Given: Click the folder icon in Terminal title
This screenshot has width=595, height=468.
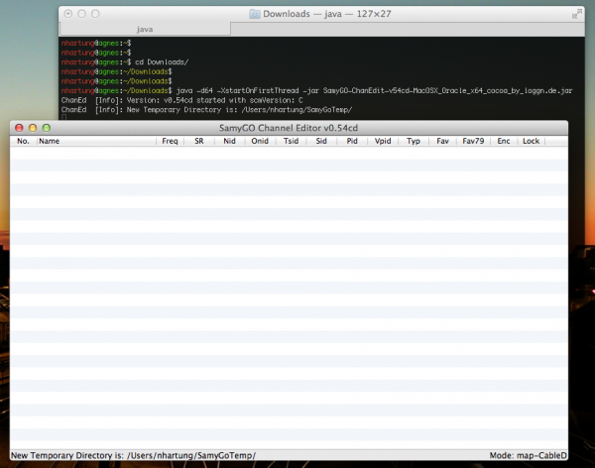Looking at the screenshot, I should [255, 14].
